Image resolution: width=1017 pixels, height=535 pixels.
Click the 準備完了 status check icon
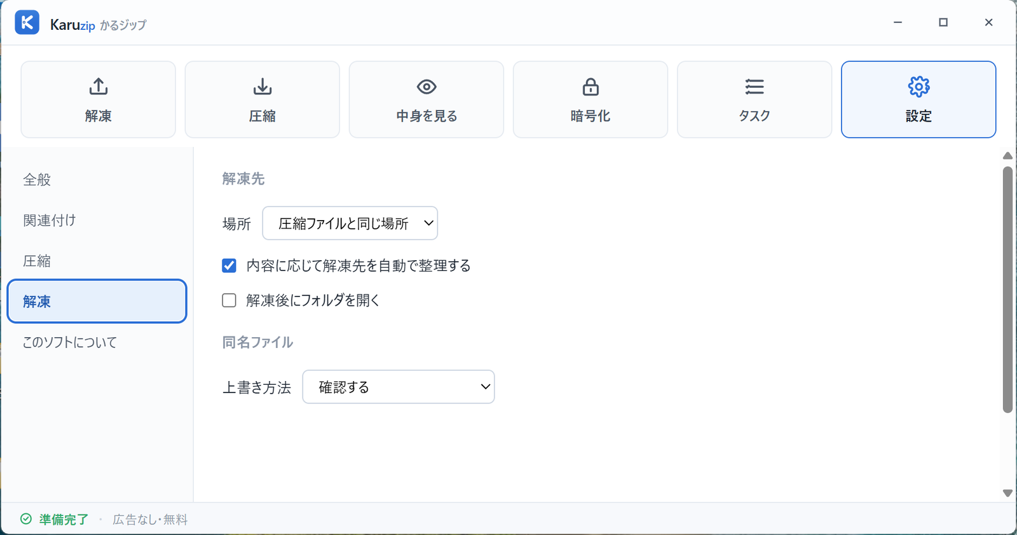coord(26,519)
